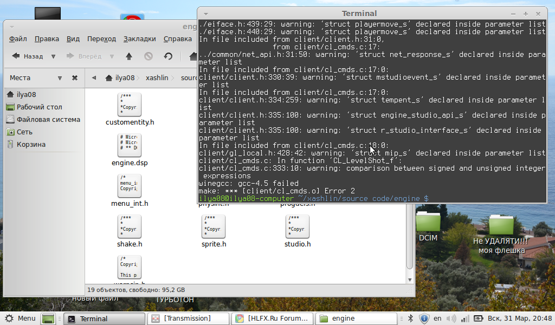Click the volume tray control

(x=449, y=318)
